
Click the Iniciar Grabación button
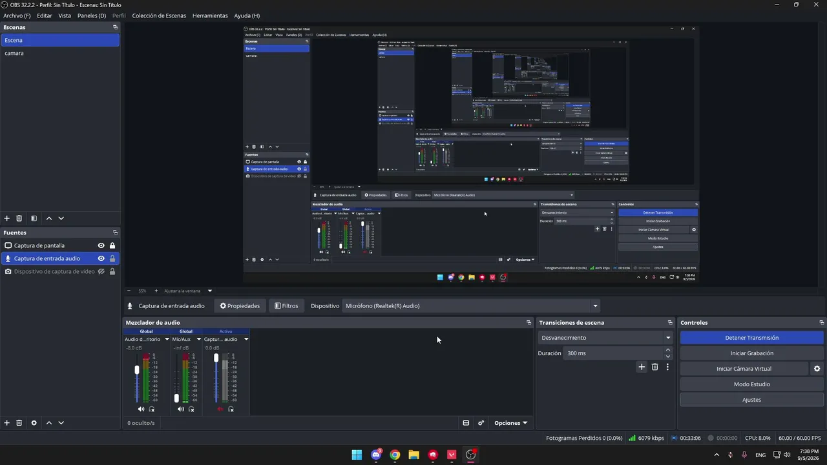point(751,353)
